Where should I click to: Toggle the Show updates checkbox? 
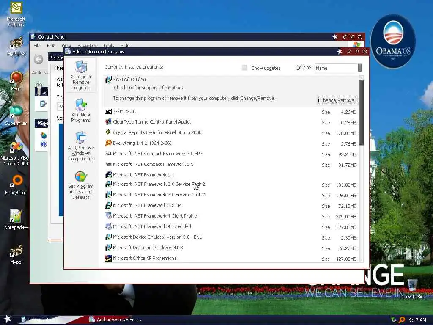click(x=244, y=68)
